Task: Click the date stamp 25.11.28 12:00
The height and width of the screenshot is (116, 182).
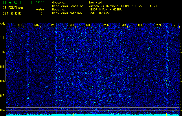Action: (x=12, y=14)
